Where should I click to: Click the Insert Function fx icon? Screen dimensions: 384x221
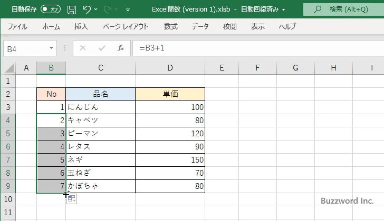121,48
